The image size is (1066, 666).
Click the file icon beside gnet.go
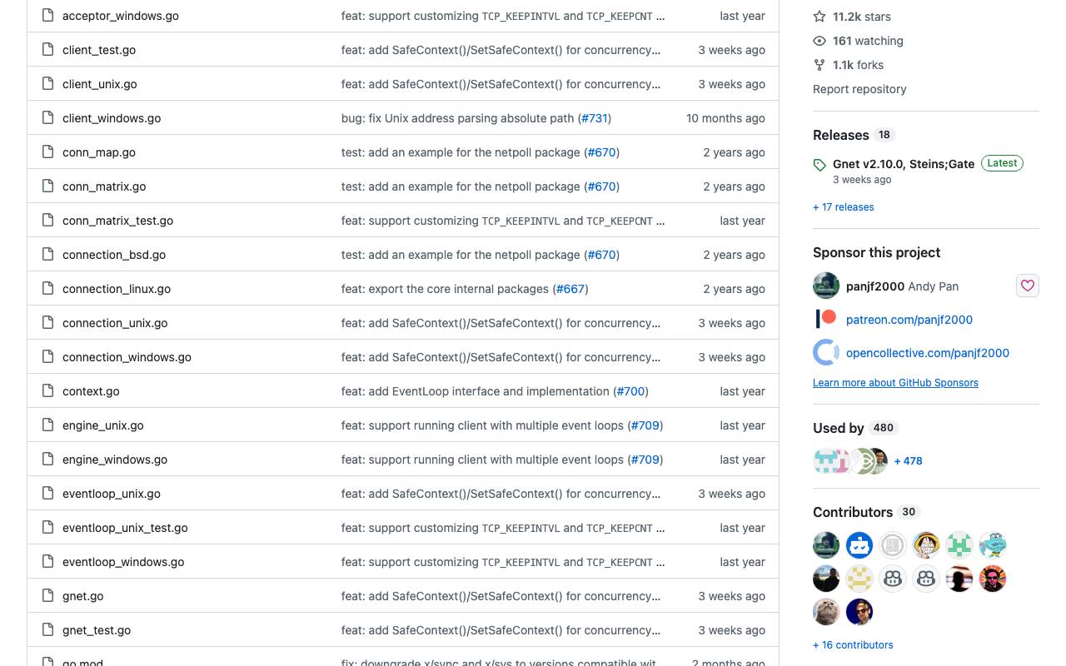point(47,596)
